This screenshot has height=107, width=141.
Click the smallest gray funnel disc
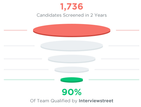pyautogui.click(x=72, y=70)
